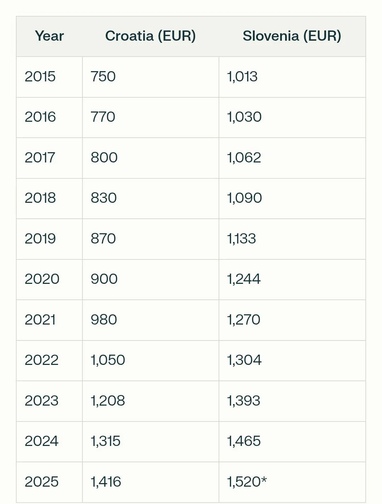Click the Slovenia (EUR) column header
This screenshot has height=504, width=382.
coord(292,36)
